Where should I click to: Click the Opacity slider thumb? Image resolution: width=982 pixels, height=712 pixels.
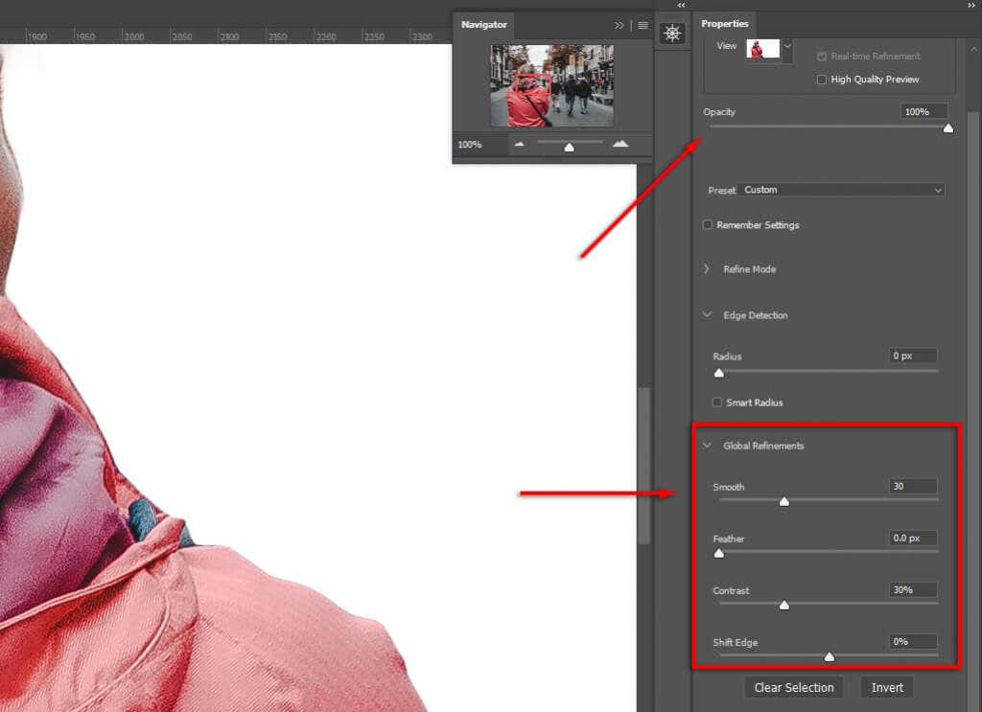[x=947, y=127]
